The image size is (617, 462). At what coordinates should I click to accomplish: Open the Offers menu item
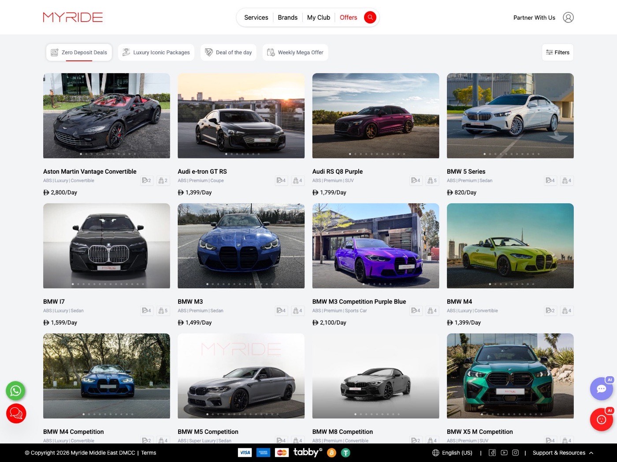348,18
